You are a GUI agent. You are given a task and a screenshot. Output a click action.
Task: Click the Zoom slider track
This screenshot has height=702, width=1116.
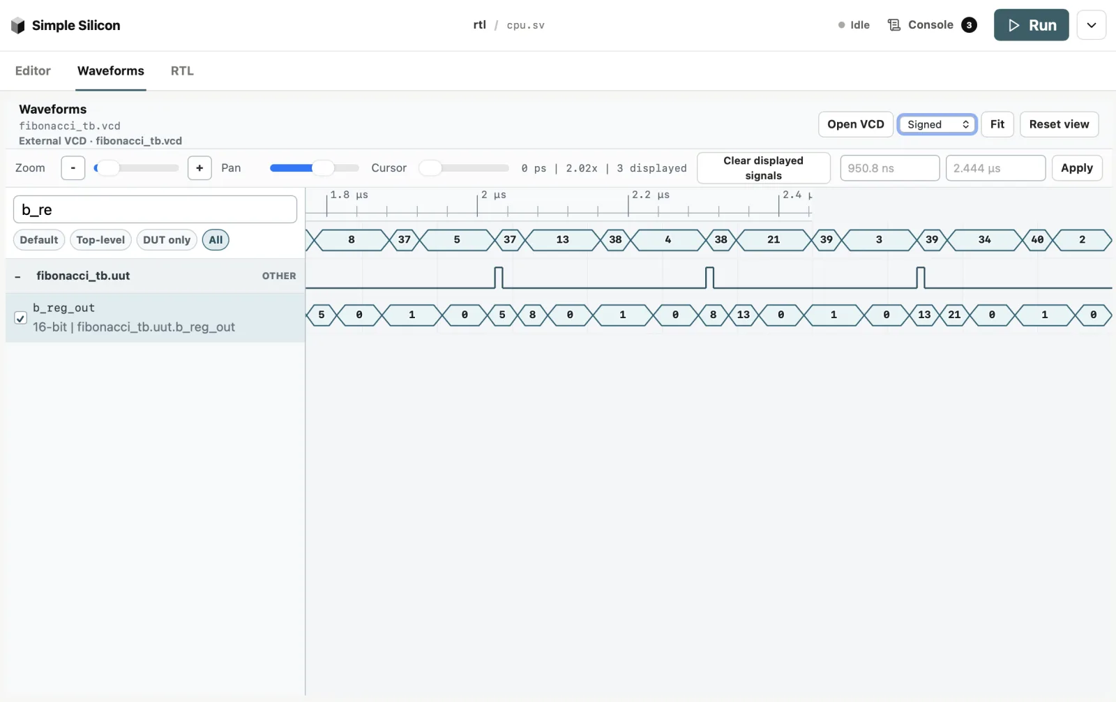(136, 168)
